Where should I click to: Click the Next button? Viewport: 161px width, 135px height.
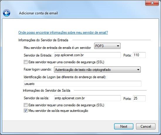(124, 127)
